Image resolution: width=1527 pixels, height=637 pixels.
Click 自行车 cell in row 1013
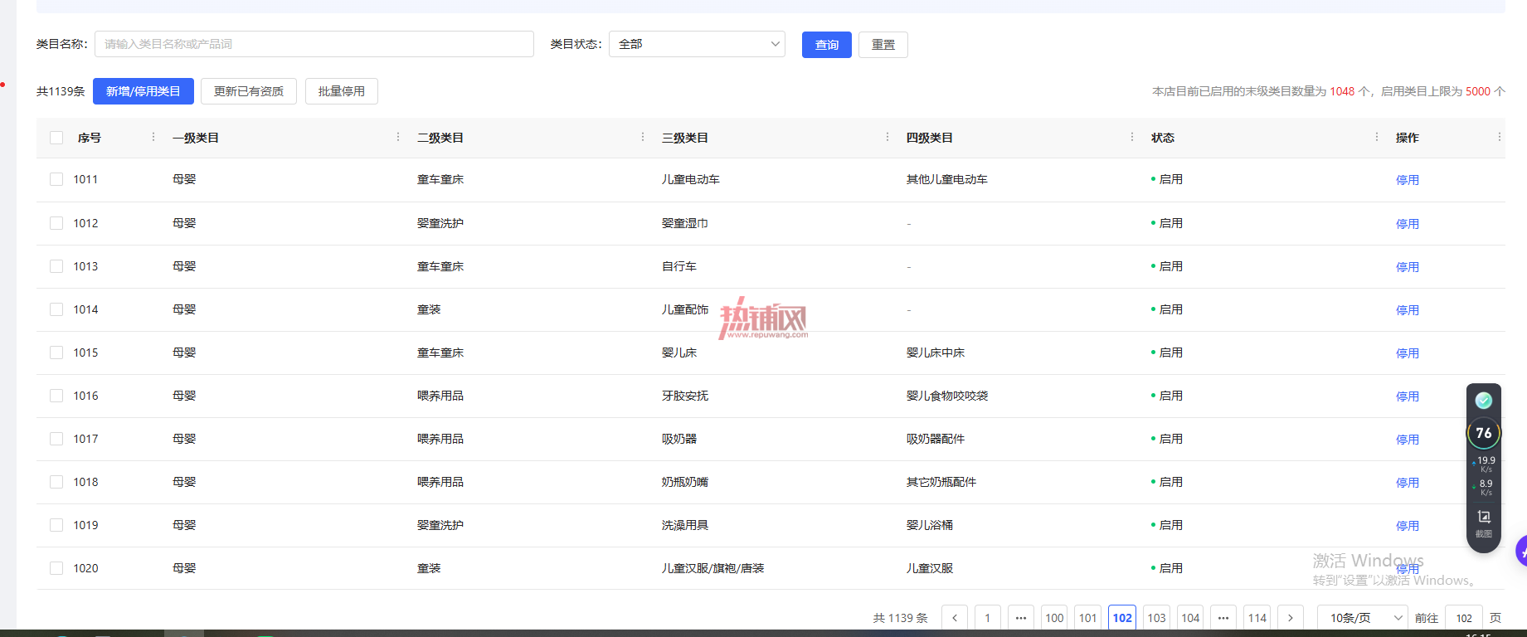tap(679, 266)
